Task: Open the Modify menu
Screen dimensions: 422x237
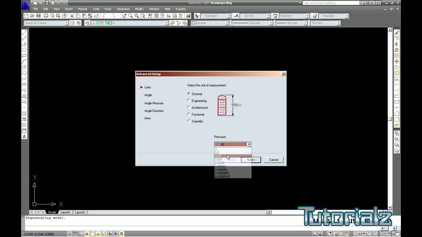Action: pyautogui.click(x=139, y=9)
